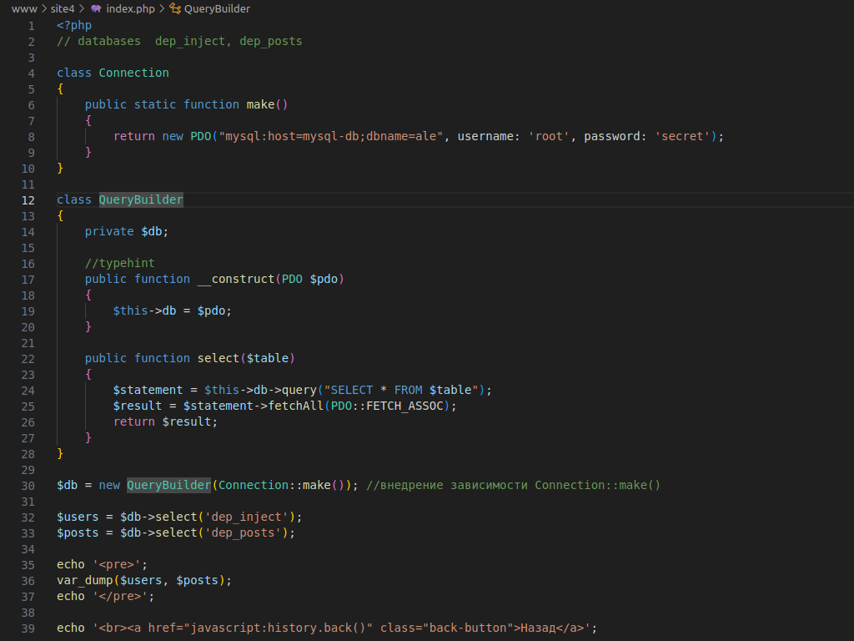Click the class symbol icon before QueryBuilder

pos(174,8)
